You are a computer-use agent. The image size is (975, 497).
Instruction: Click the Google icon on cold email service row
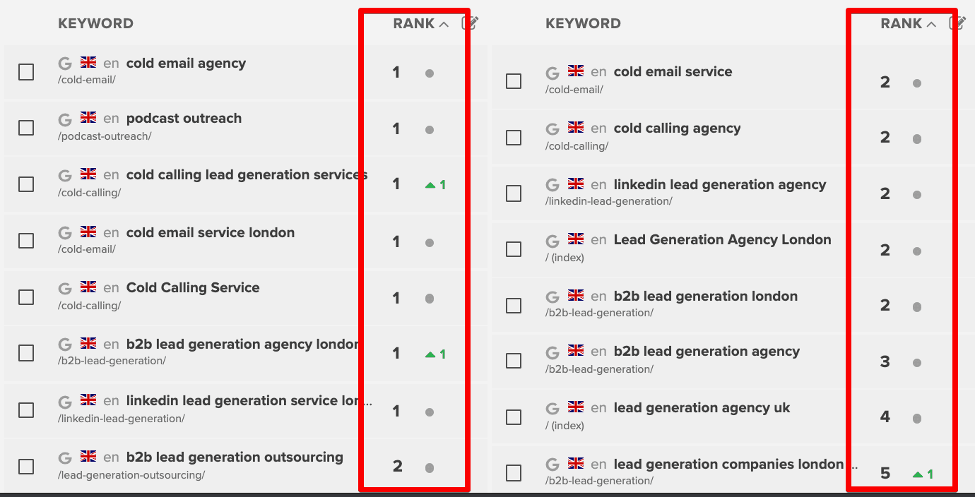click(x=552, y=71)
